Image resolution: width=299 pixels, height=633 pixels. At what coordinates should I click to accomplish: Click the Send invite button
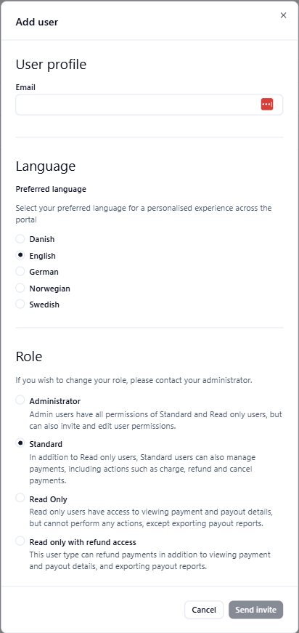pos(256,610)
